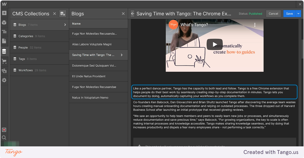Open the People collection
The width and height of the screenshot is (304, 158).
click(39, 48)
